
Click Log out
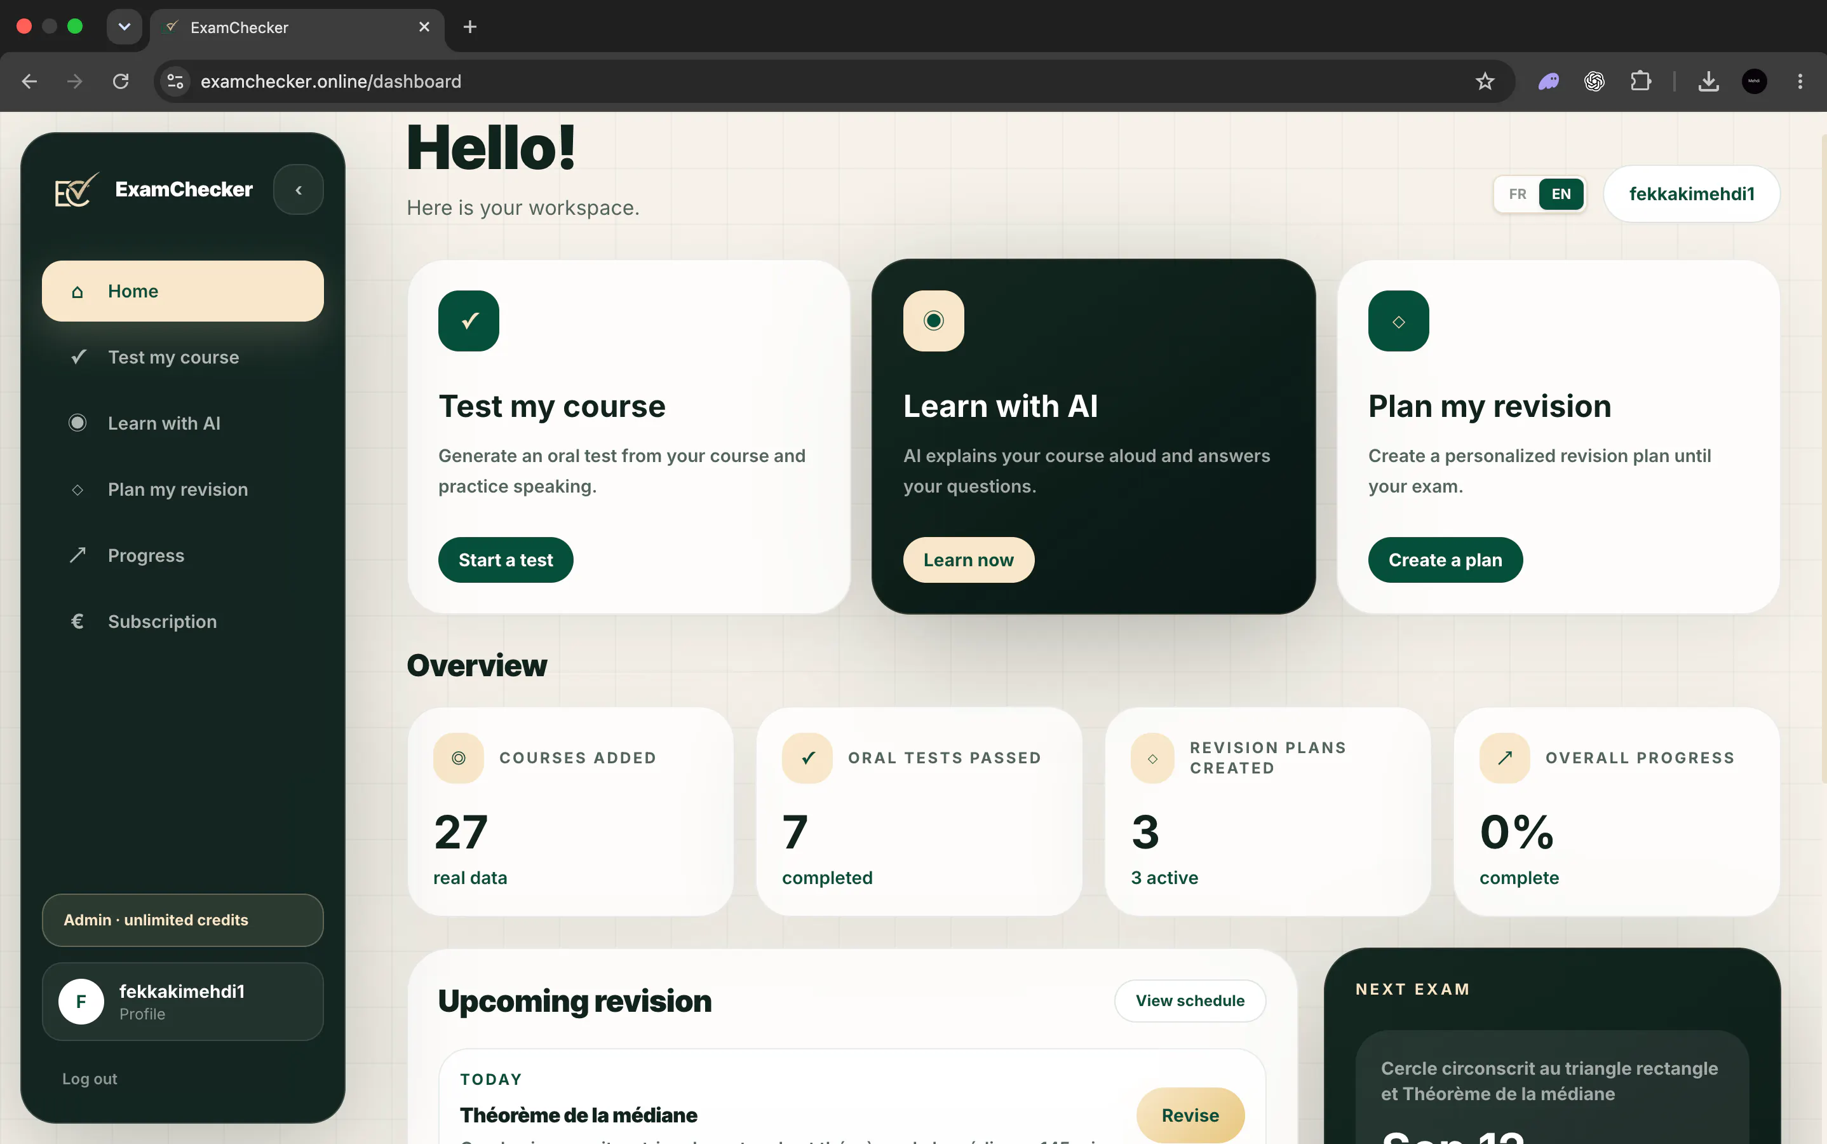(89, 1079)
